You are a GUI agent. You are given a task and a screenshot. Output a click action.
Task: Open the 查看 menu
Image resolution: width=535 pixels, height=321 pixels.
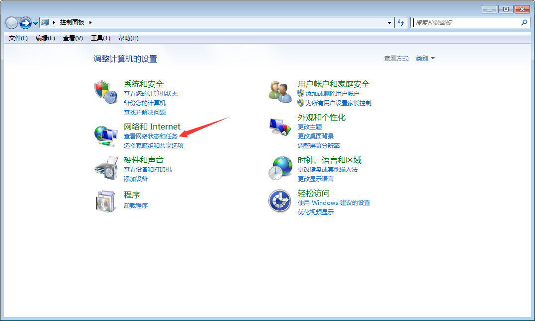[x=72, y=38]
